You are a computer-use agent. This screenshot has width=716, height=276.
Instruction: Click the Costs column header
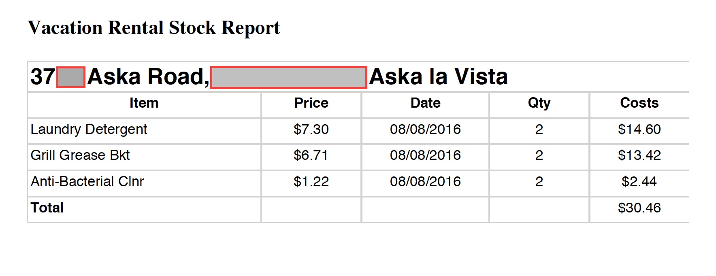pos(639,103)
